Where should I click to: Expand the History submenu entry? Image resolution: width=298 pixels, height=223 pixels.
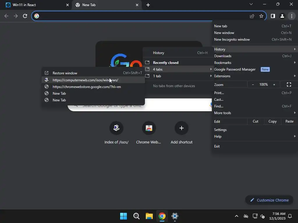tap(254, 49)
